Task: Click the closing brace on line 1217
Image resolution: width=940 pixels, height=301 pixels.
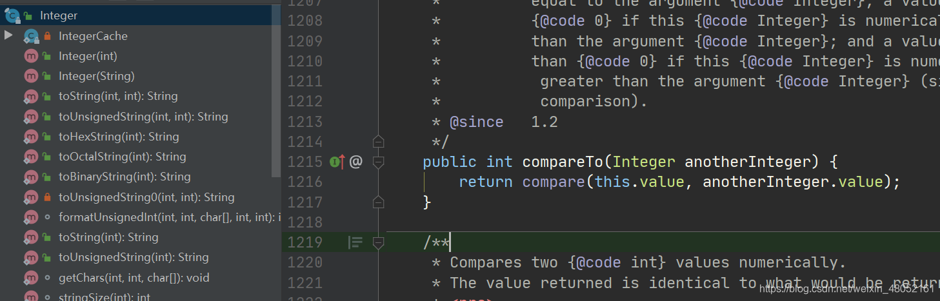Action: pyautogui.click(x=426, y=202)
